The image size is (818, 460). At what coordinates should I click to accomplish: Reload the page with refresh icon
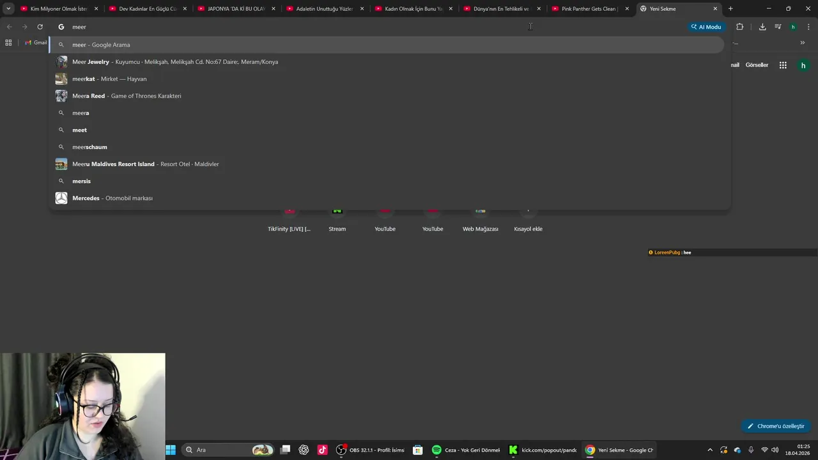(x=40, y=27)
